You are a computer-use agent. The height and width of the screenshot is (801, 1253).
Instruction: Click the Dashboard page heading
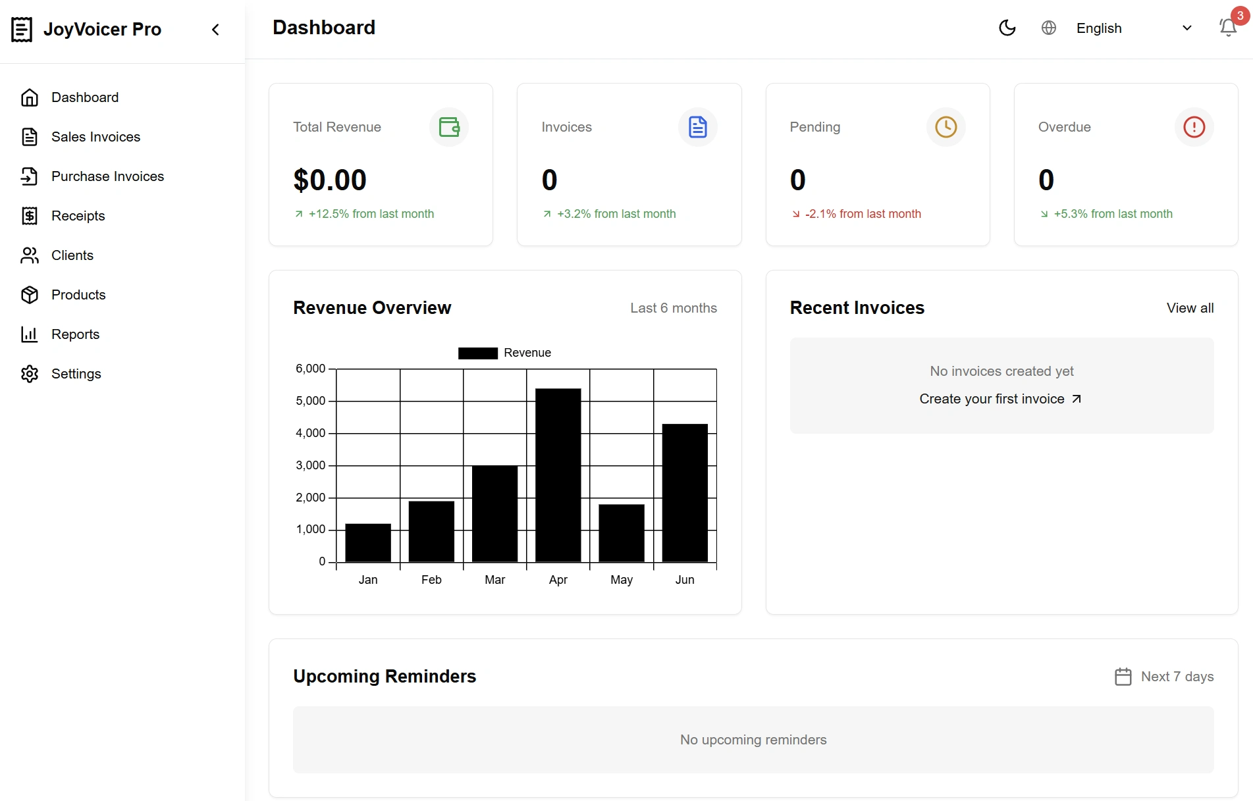point(324,28)
